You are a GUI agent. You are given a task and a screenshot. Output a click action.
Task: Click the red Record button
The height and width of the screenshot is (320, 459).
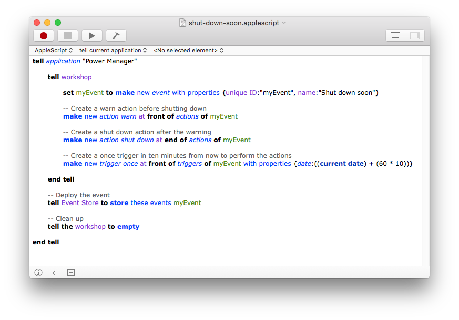click(x=44, y=36)
